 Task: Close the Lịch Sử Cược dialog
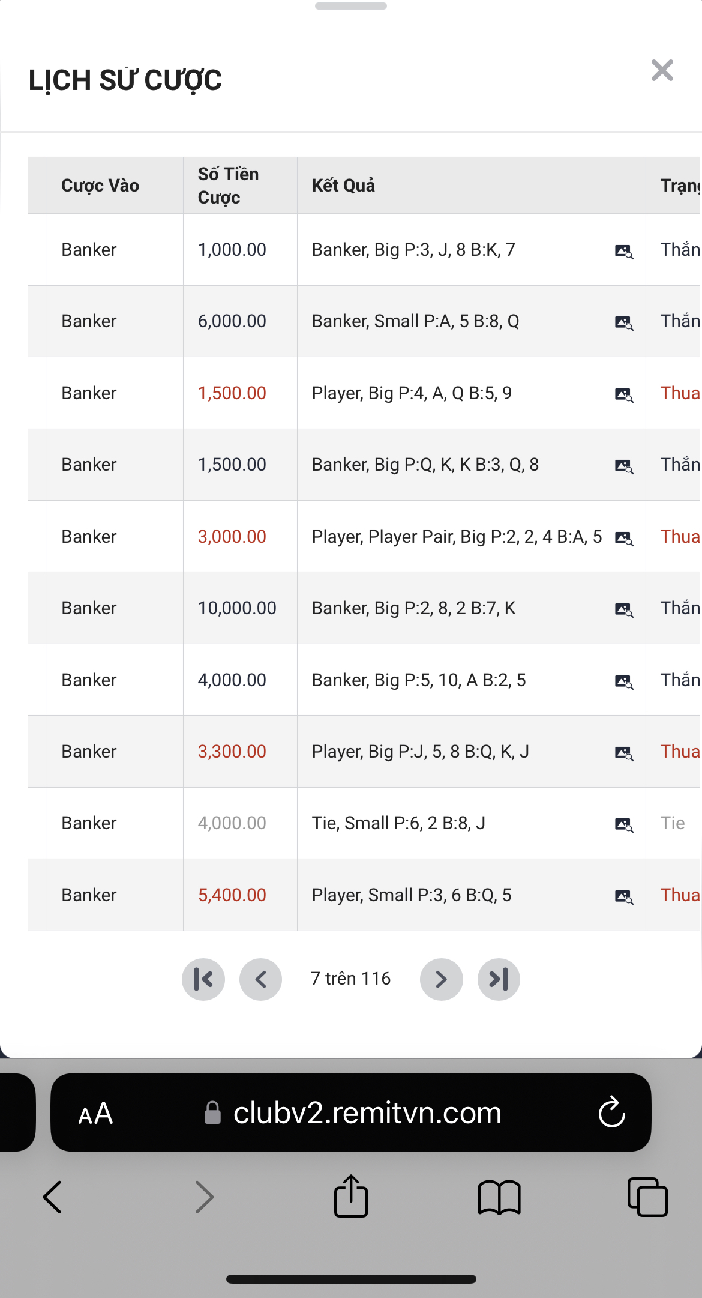[662, 71]
